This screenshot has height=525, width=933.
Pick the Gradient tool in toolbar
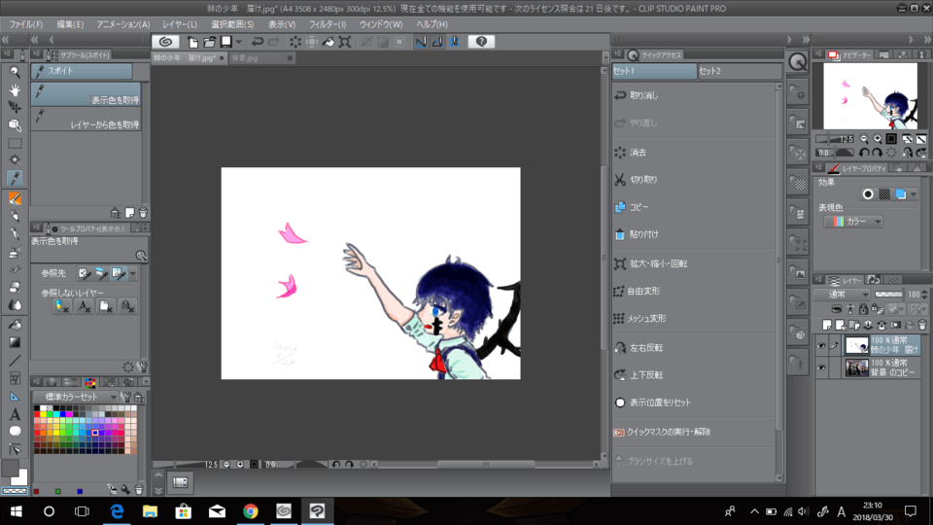[x=15, y=341]
